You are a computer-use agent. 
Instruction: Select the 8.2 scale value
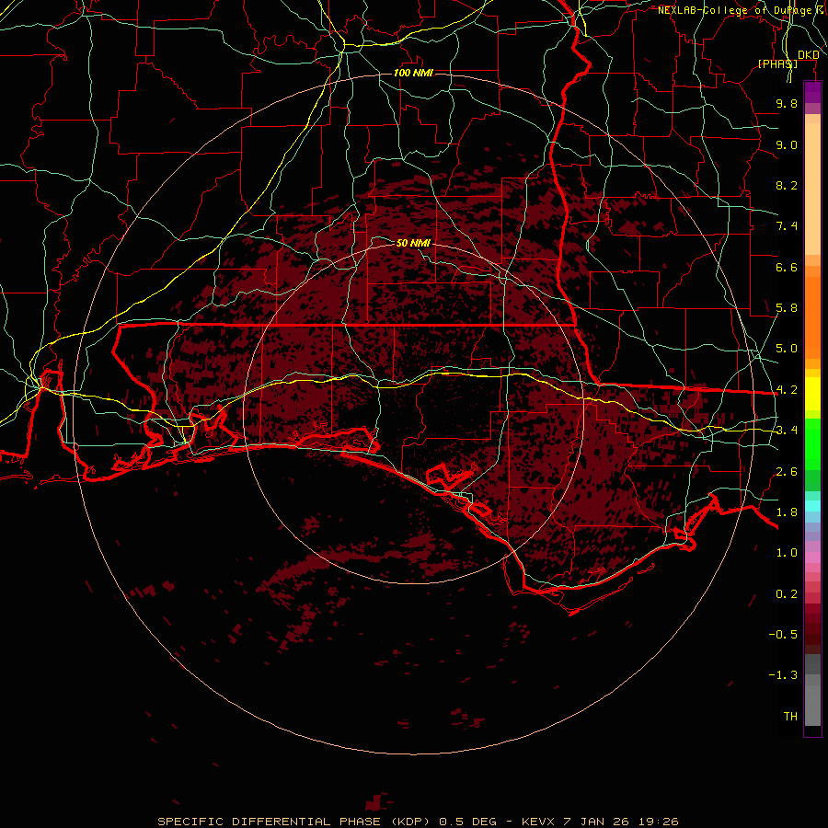[x=787, y=185]
